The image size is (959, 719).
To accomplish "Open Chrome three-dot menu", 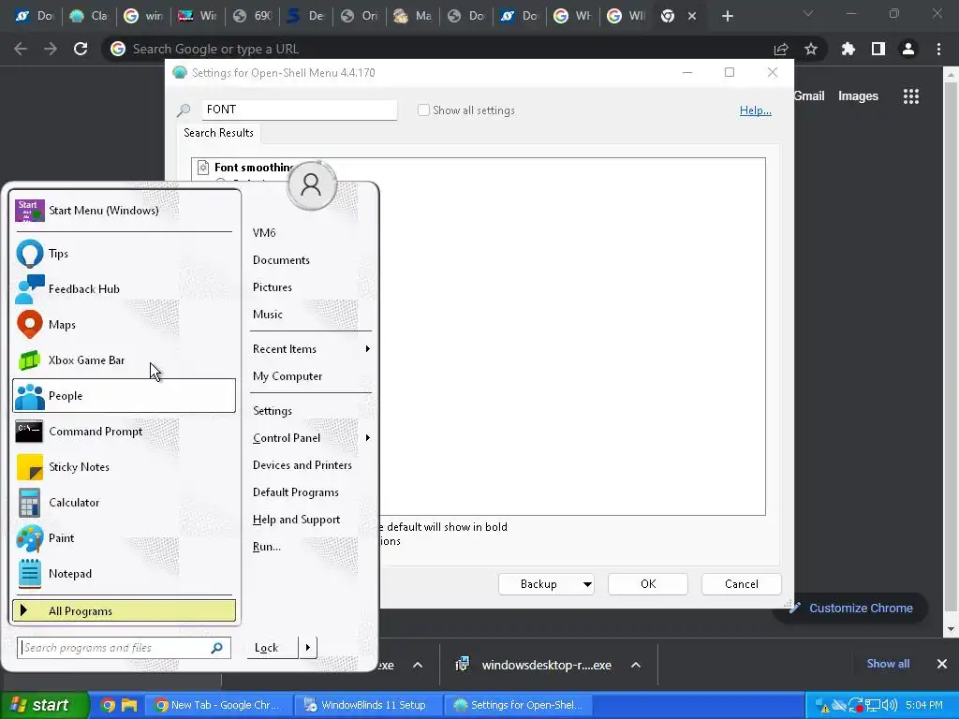I will tap(938, 49).
